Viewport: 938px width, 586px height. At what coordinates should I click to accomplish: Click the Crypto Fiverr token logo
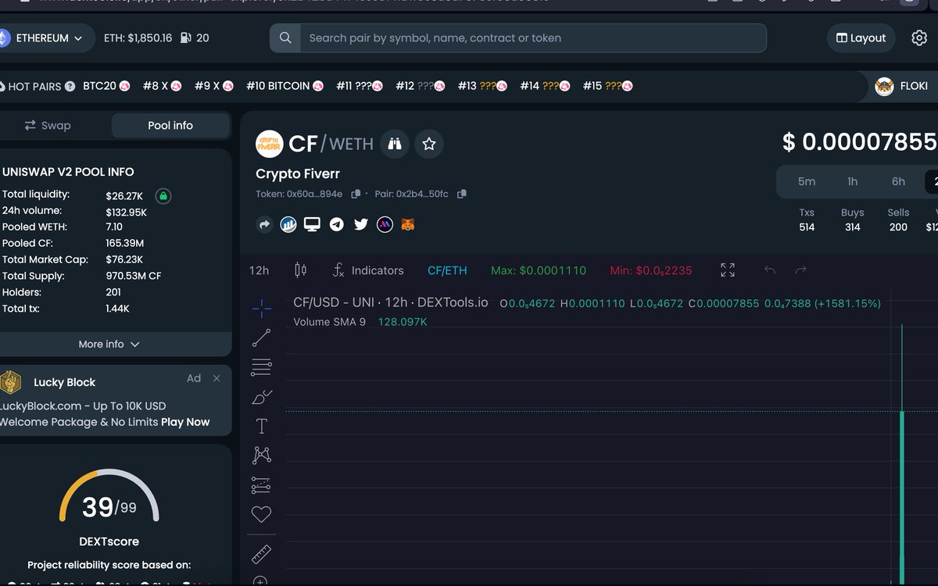[x=270, y=144]
